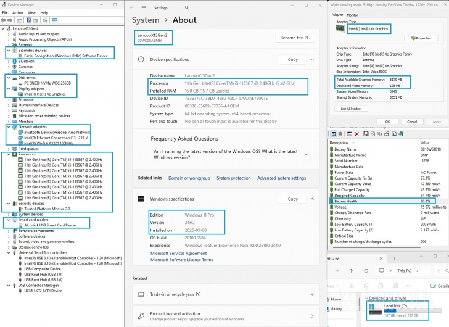Copy the Windows specifications
Viewport: 449px width, 327px height.
[x=292, y=199]
